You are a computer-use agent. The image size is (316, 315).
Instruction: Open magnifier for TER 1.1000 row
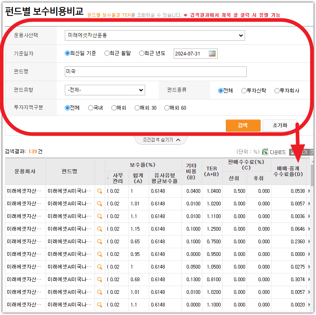[99, 305]
